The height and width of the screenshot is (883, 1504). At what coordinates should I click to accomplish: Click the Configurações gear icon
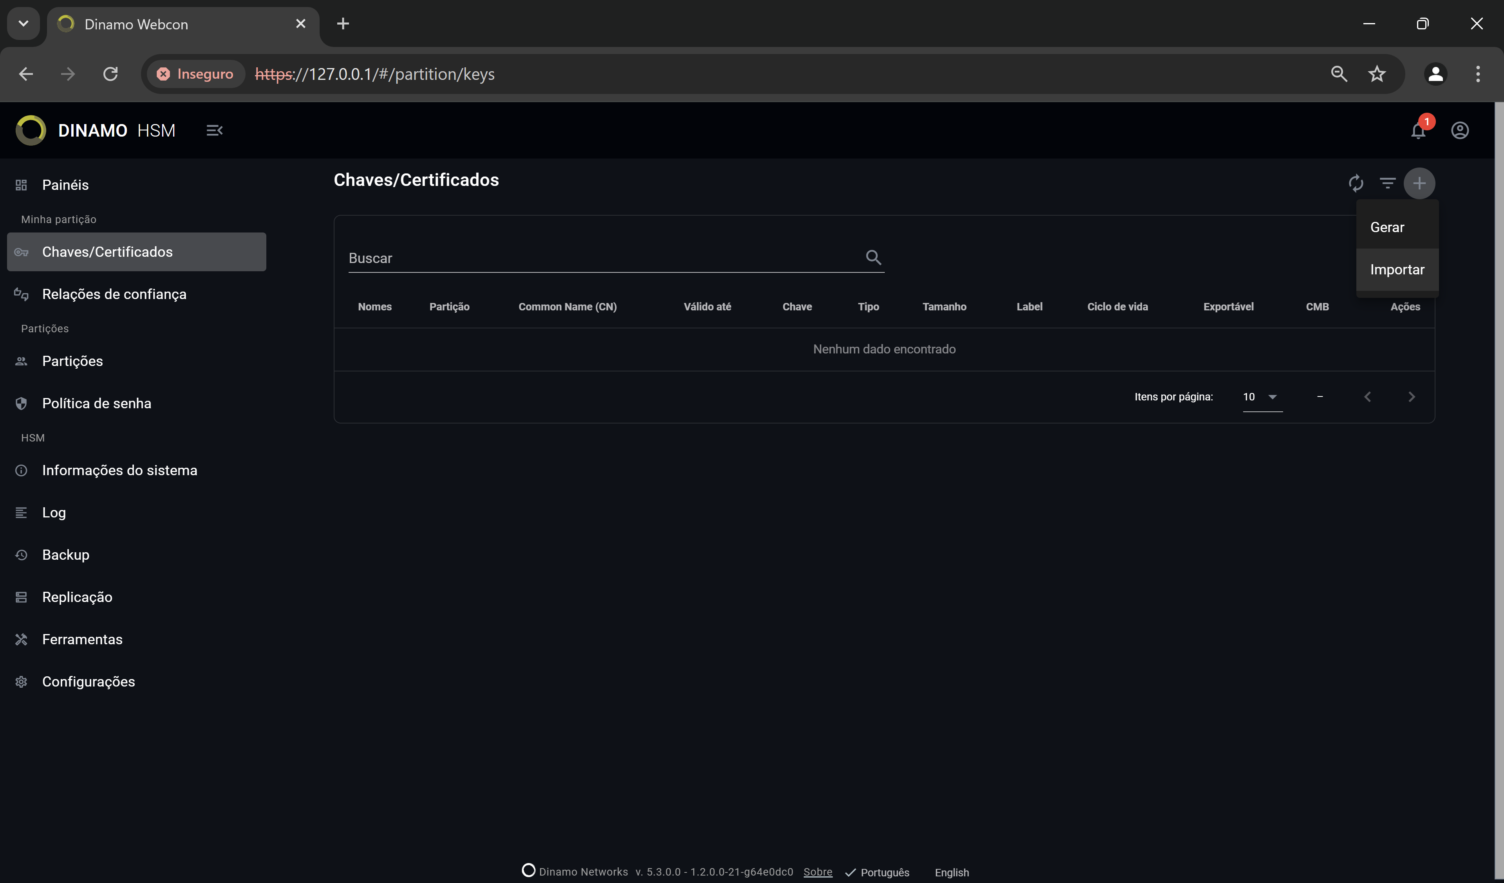[22, 682]
